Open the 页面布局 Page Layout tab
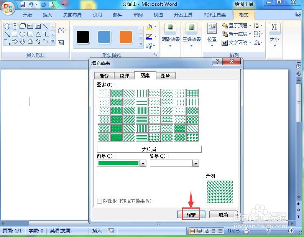Image resolution: width=304 pixels, height=237 pixels. tap(72, 15)
